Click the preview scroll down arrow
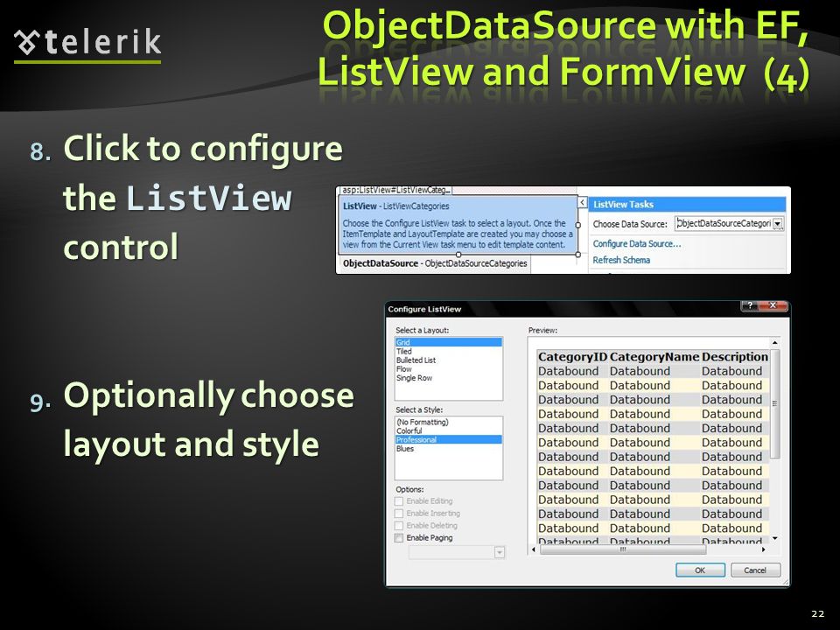Screen dimensions: 840x630 coord(774,538)
